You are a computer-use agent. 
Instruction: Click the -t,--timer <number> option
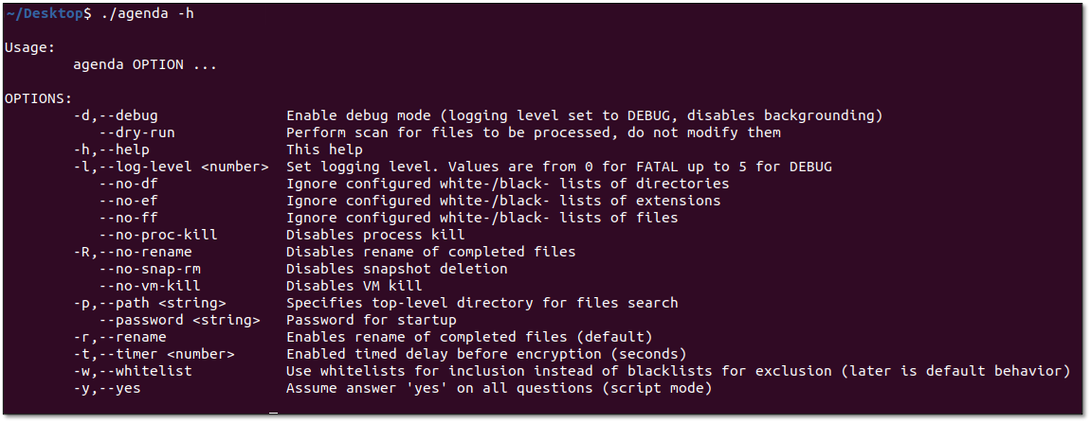point(154,354)
